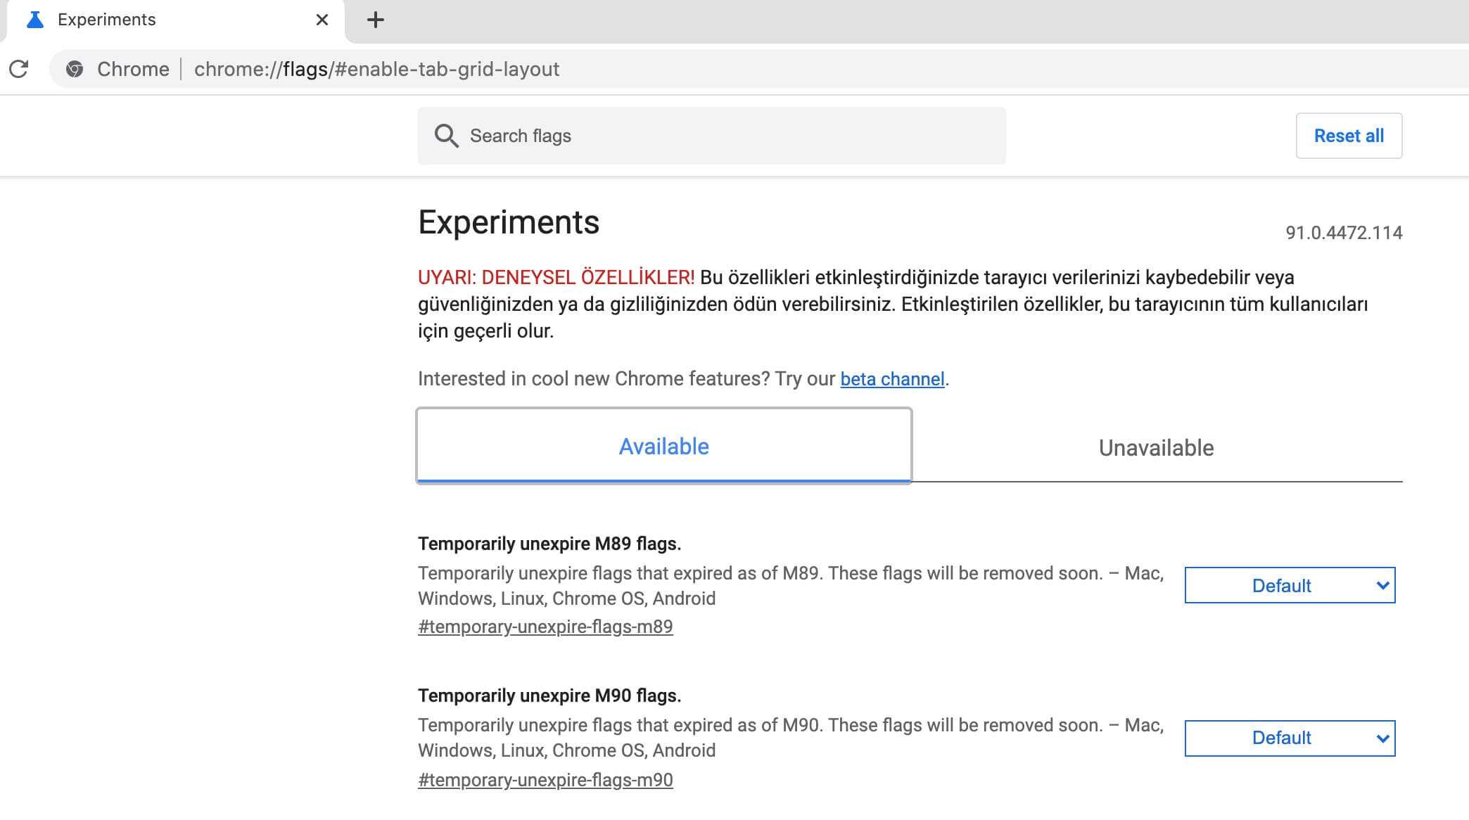
Task: Click #temporary-unexpire-flags-m90 anchor link
Action: (545, 780)
